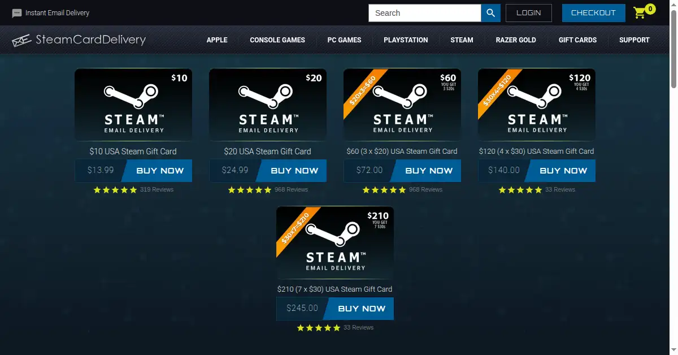Click the $72.00 price label
This screenshot has width=678, height=355.
pos(370,170)
